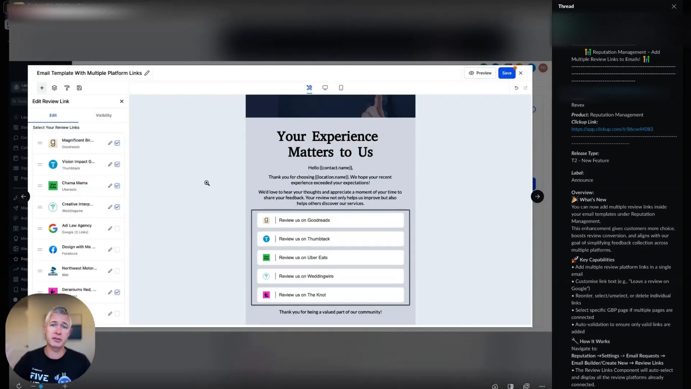691x389 pixels.
Task: Click the Preview button
Action: click(480, 73)
